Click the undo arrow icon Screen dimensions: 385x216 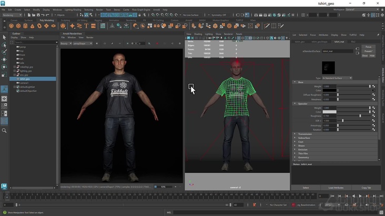pyautogui.click(x=43, y=15)
